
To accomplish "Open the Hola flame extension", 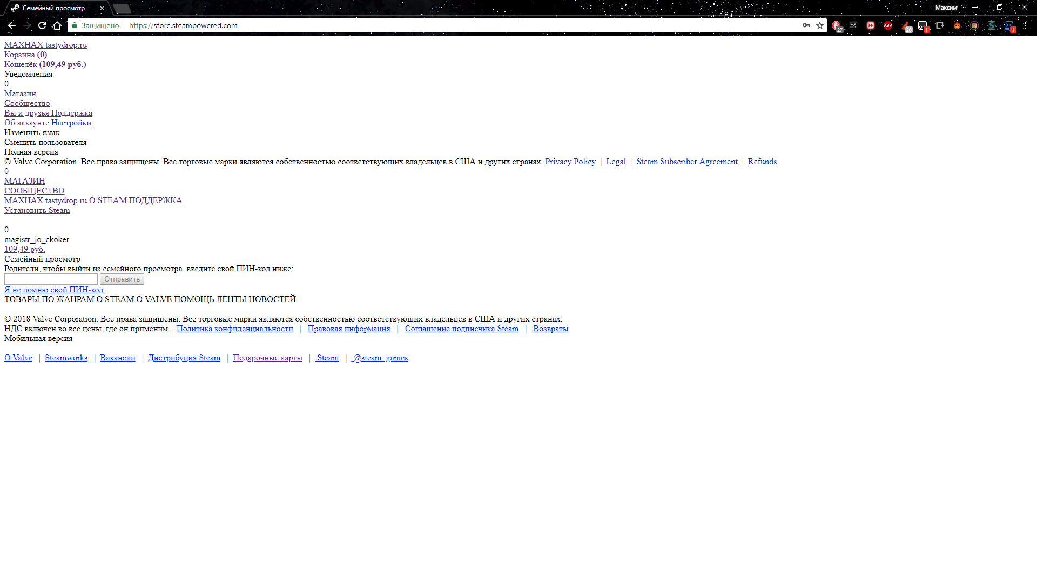I will [957, 25].
